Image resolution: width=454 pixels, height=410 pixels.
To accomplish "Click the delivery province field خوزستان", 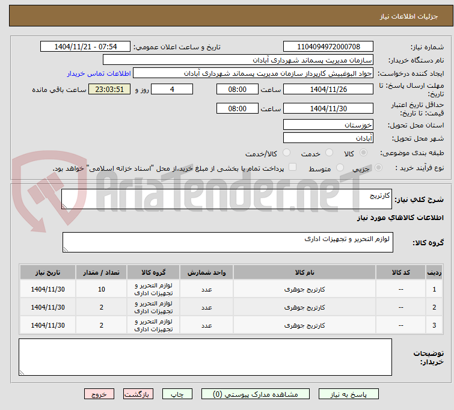I will (x=328, y=125).
